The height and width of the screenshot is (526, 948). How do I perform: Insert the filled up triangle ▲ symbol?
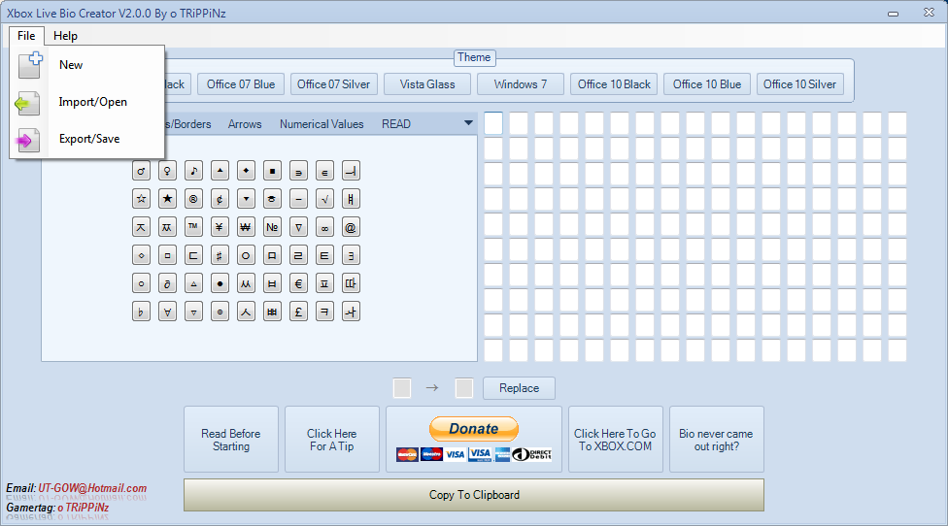(x=220, y=171)
